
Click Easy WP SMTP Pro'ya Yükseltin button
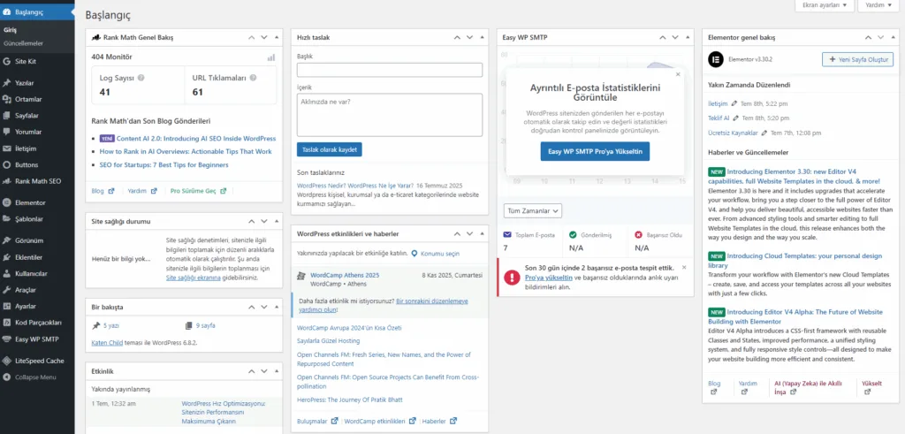point(594,152)
